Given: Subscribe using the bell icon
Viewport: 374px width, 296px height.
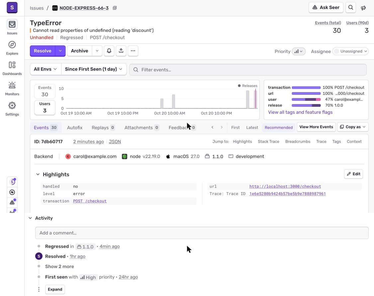Looking at the screenshot, I should point(109,51).
